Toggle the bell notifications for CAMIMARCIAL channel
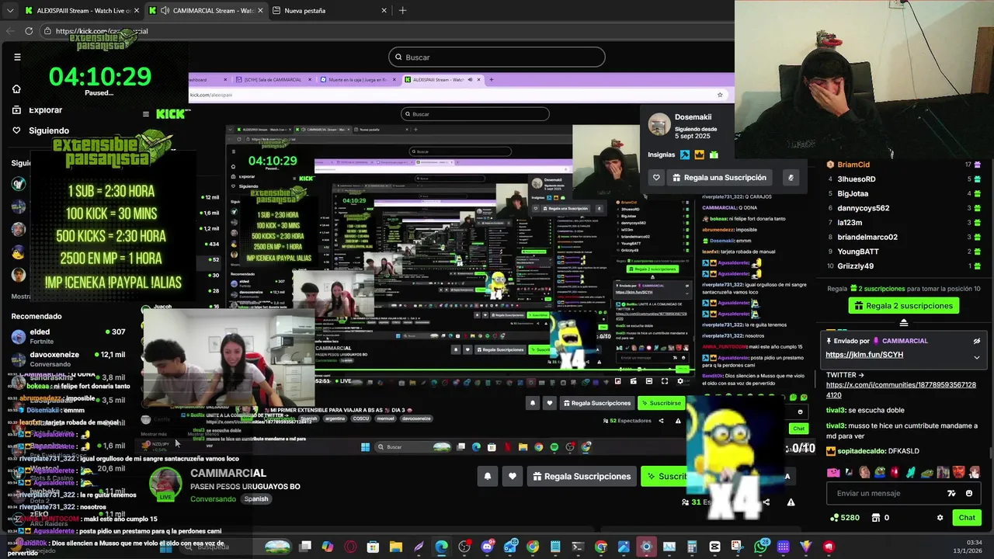The width and height of the screenshot is (994, 559). [x=488, y=476]
